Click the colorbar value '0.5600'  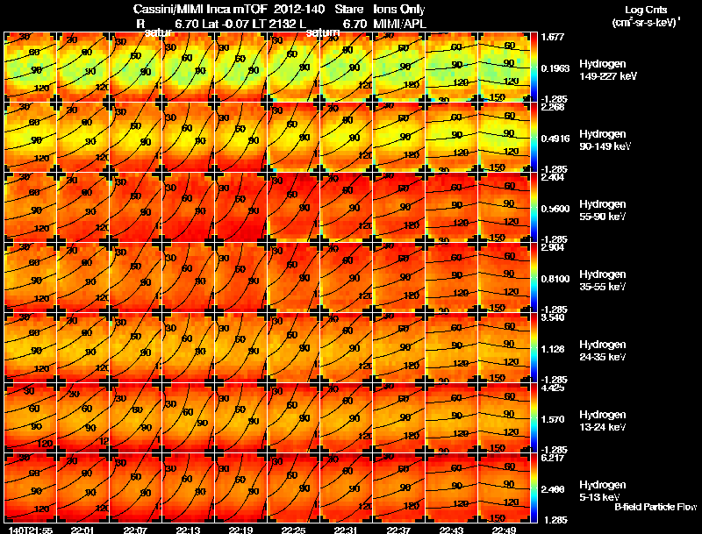555,209
